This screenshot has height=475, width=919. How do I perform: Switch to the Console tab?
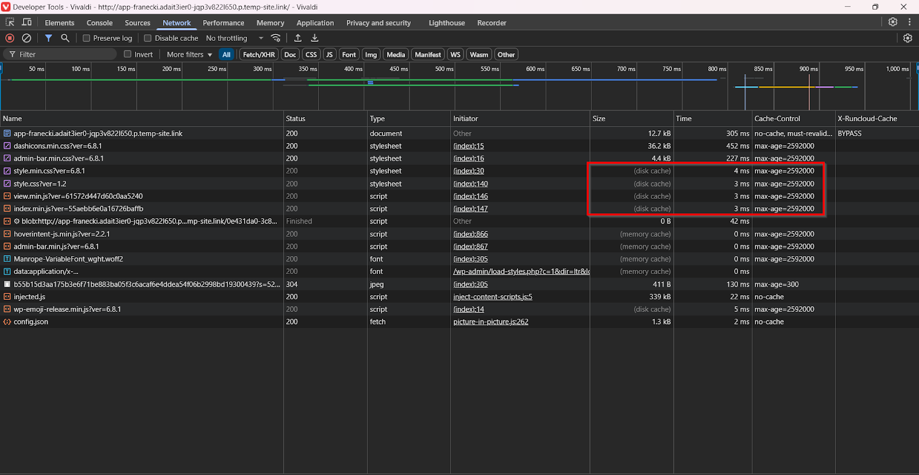[x=99, y=23]
